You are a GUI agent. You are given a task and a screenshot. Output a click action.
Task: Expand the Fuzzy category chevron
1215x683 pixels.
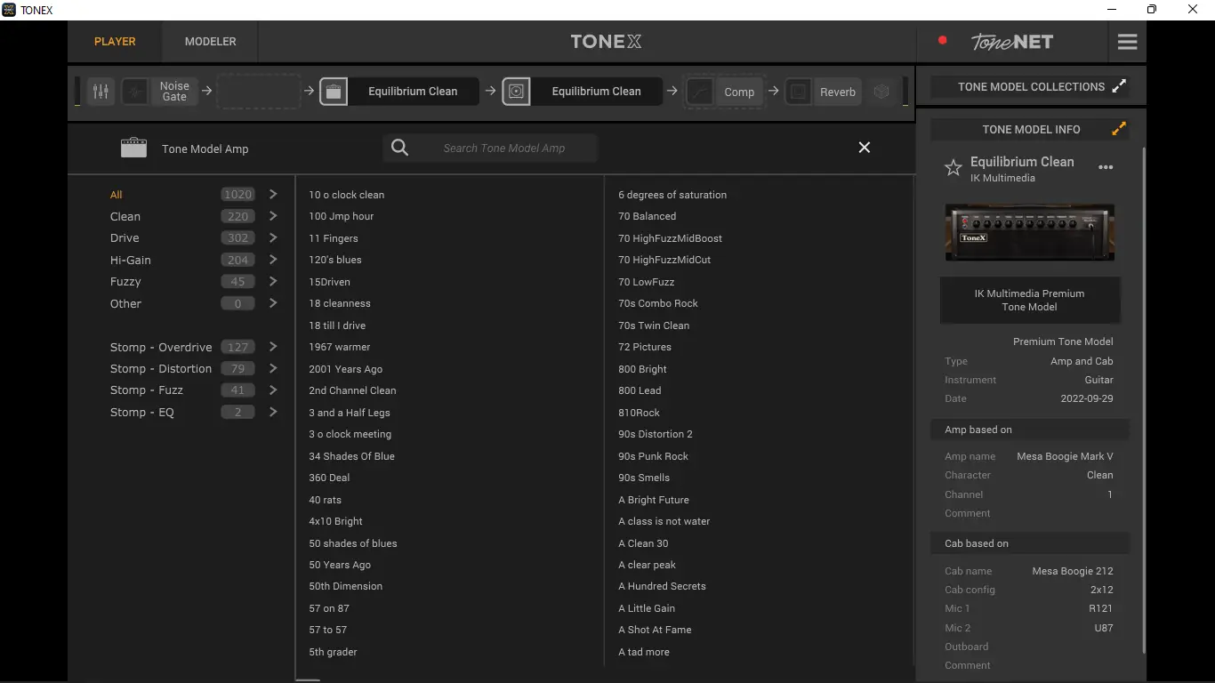273,281
